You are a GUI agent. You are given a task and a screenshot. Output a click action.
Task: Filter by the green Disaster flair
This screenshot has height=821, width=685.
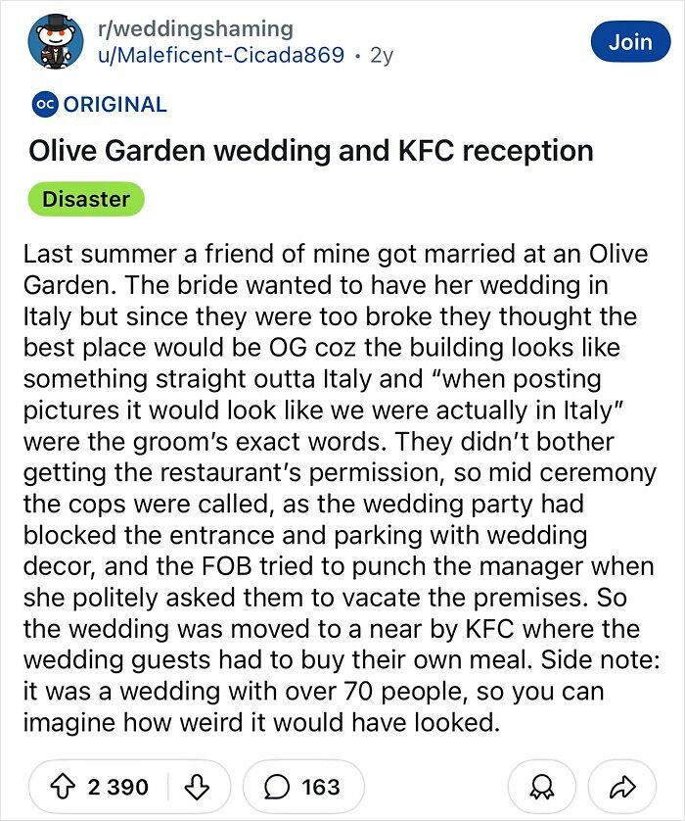85,199
